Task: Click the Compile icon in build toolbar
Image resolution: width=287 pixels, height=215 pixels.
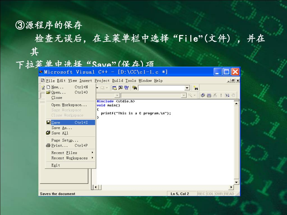Action: pyautogui.click(x=203, y=95)
